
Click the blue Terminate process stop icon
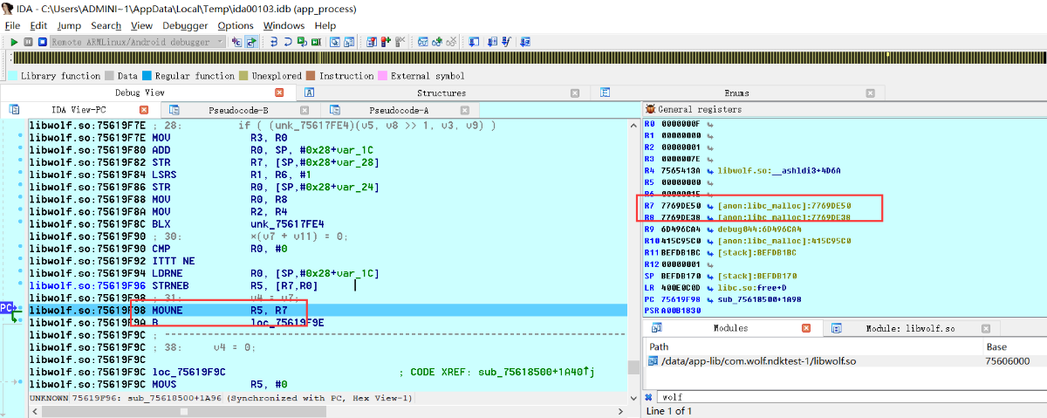tap(42, 42)
